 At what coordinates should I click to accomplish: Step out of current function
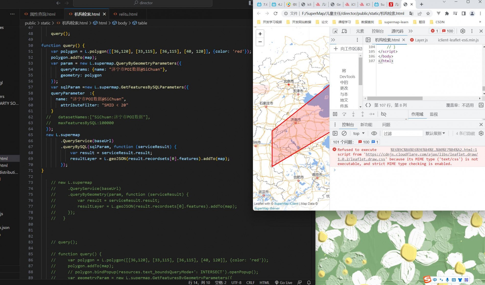point(362,114)
